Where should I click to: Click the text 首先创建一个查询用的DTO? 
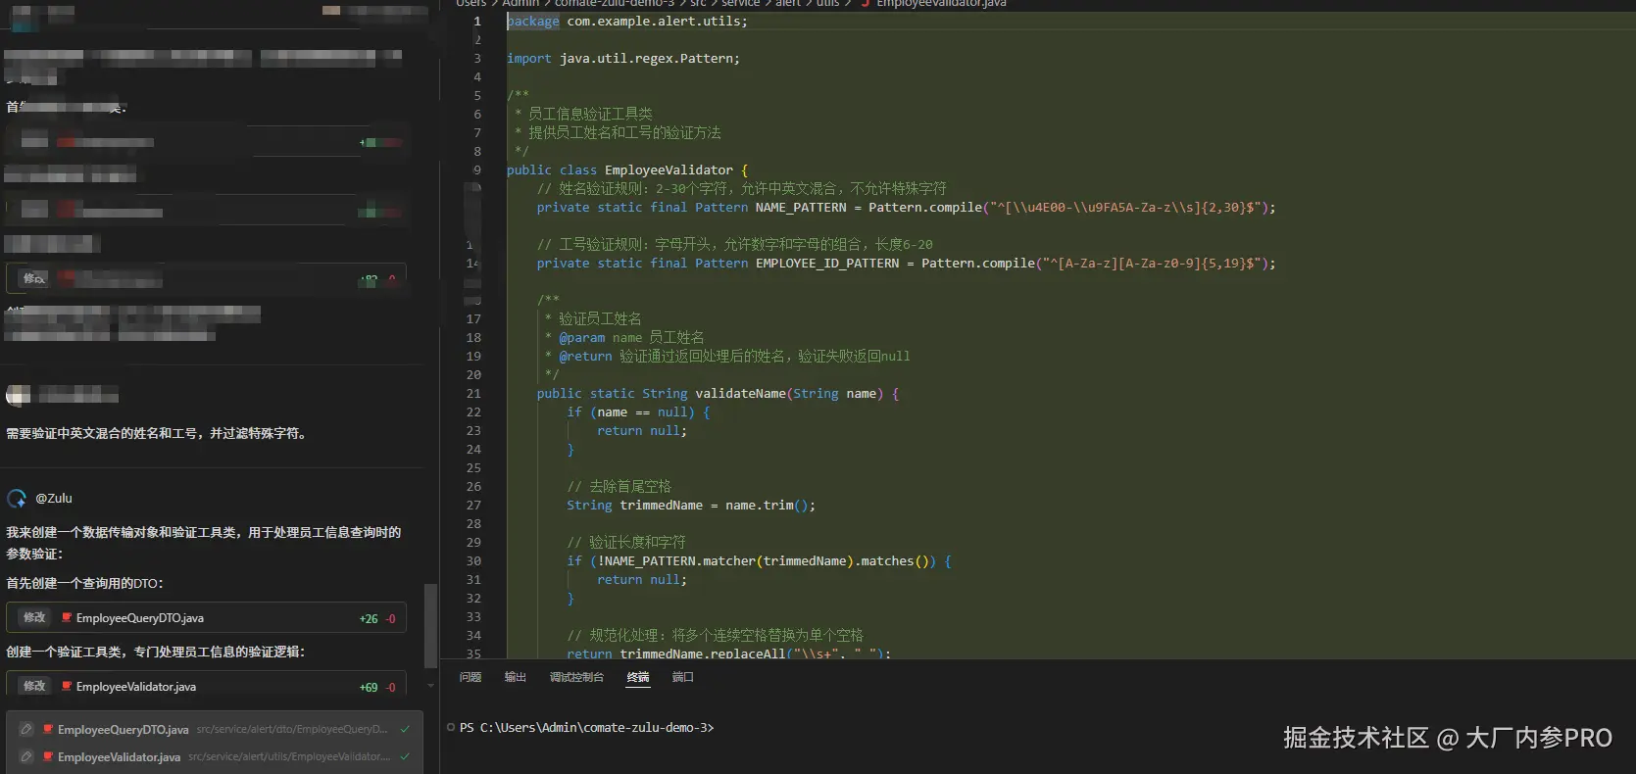[x=85, y=583]
